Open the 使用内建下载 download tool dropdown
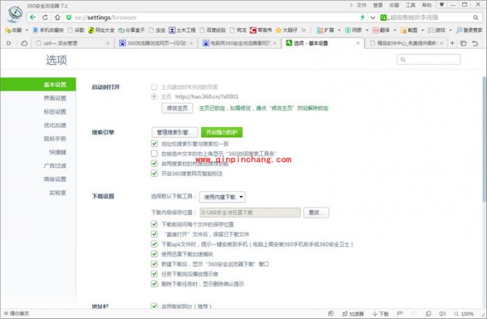487x319 pixels. 223,197
